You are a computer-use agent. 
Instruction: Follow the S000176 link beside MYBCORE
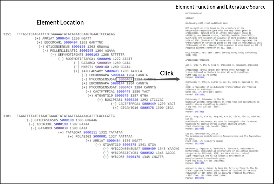(133, 157)
